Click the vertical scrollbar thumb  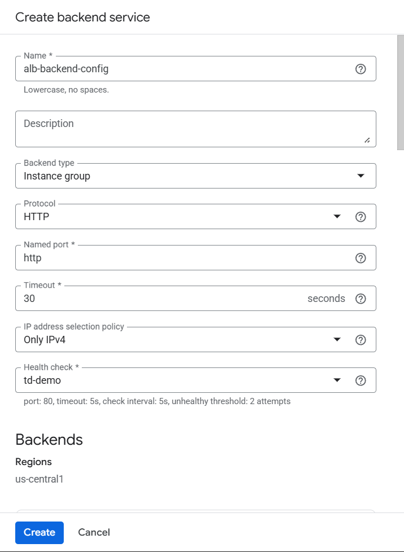(x=400, y=90)
